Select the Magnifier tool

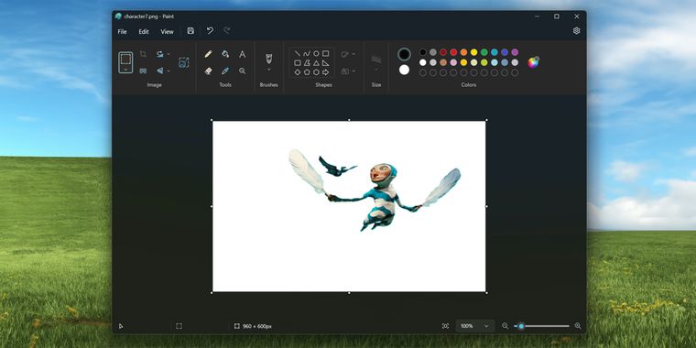[x=243, y=71]
